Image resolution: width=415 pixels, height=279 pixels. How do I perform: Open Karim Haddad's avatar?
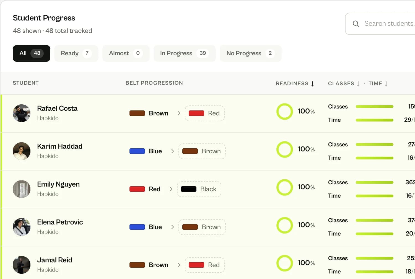click(x=22, y=151)
